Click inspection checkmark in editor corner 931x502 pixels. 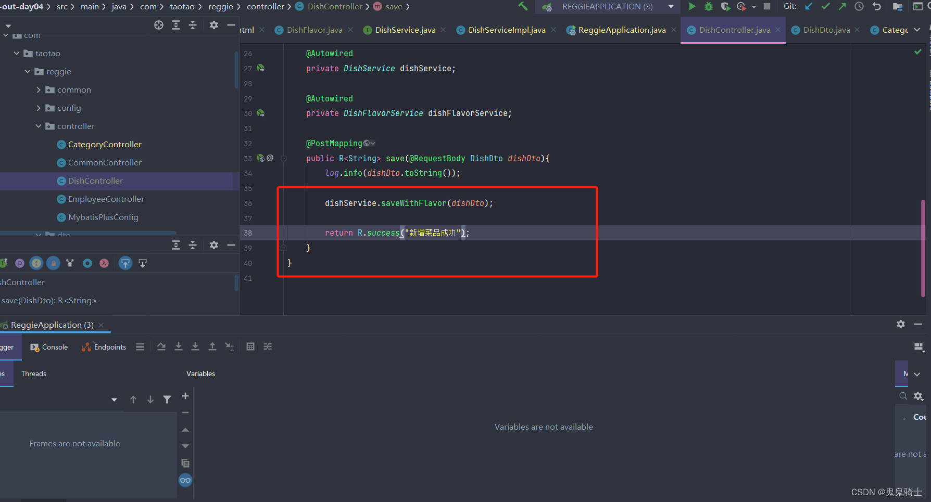[918, 52]
